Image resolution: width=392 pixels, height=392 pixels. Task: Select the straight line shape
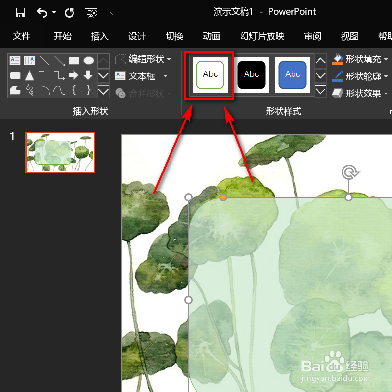click(45, 61)
